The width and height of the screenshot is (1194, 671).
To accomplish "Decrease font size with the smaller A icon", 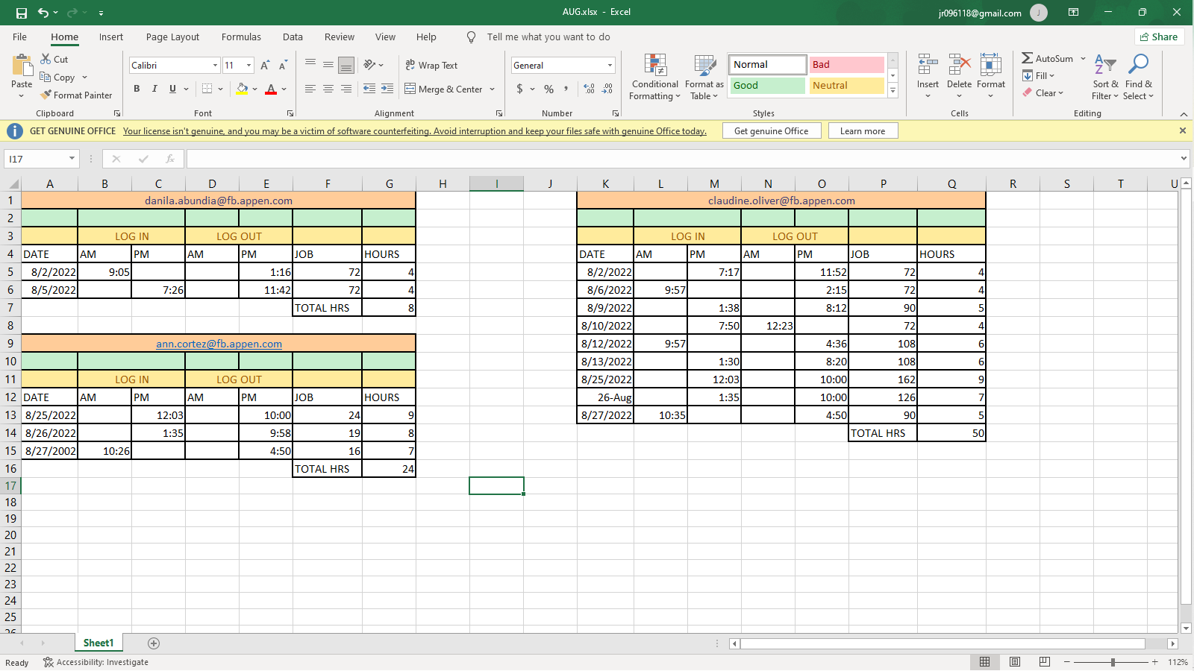I will (283, 66).
